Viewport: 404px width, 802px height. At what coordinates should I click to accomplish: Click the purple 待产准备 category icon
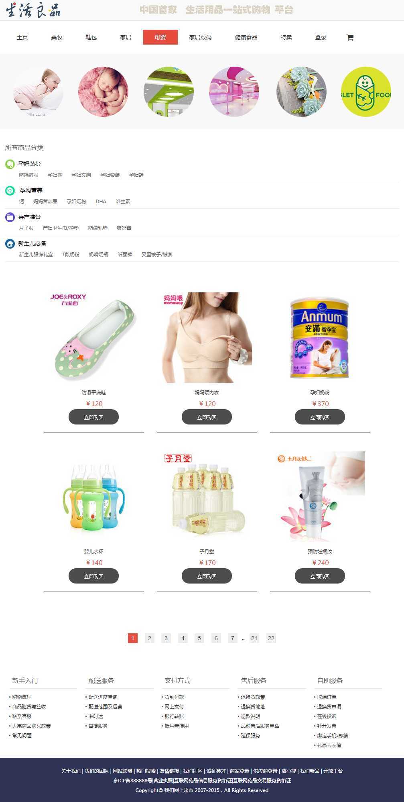click(10, 217)
